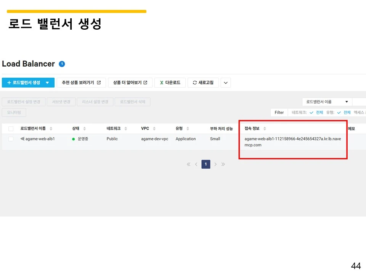
Task: Click the Filter button
Action: pyautogui.click(x=279, y=112)
